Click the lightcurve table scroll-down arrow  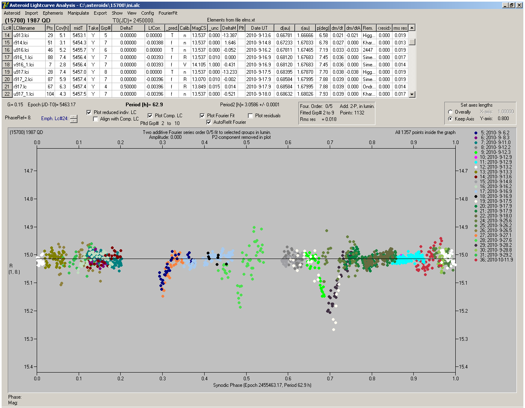click(x=412, y=94)
